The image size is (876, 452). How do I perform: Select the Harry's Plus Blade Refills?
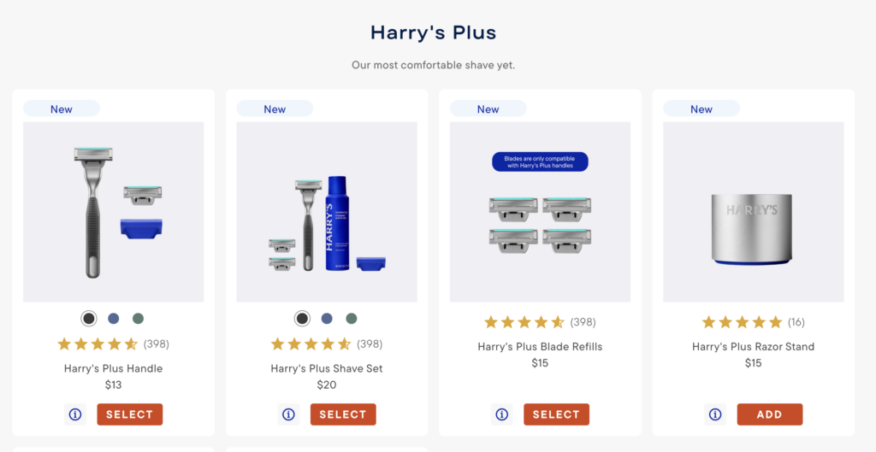coord(556,414)
